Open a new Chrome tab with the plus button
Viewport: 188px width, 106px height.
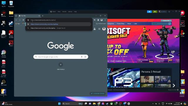(43, 16)
